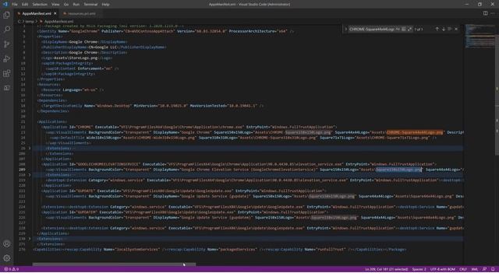
Task: Open the Edit menu
Action: (25, 5)
